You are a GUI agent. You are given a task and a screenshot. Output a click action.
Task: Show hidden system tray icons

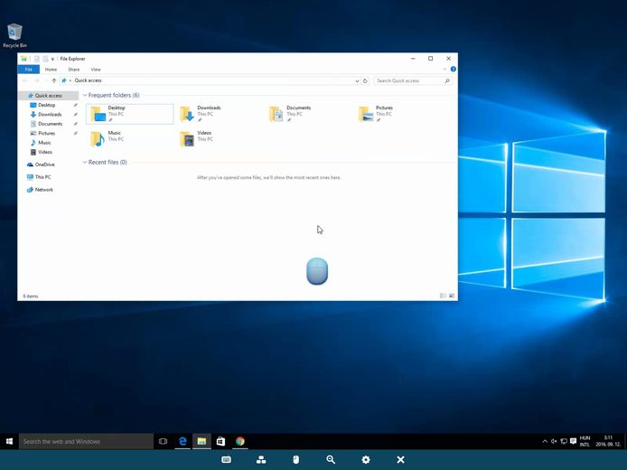pos(545,441)
